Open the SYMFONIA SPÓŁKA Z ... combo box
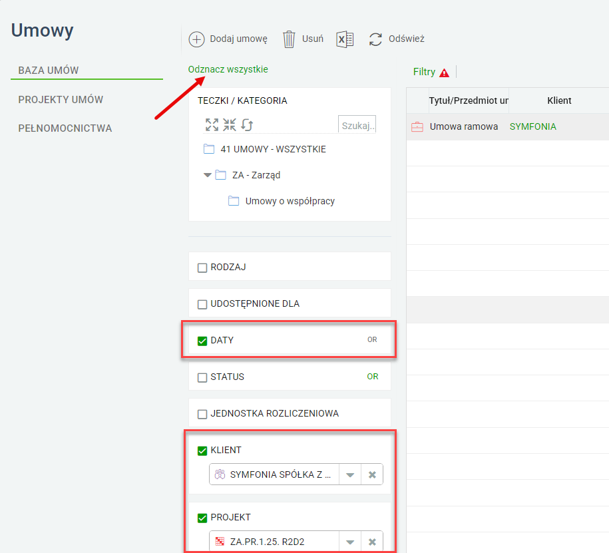Viewport: 609px width, 553px height. point(296,474)
